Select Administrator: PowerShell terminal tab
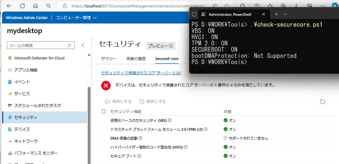This screenshot has height=164, width=339. click(x=234, y=14)
